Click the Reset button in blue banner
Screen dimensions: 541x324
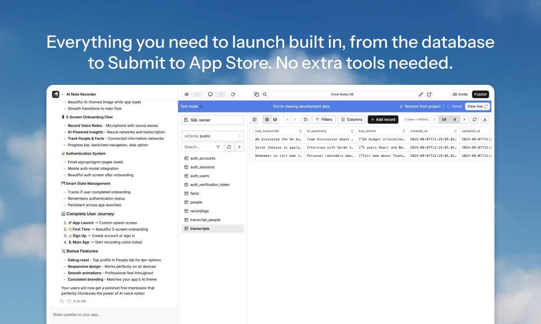pyautogui.click(x=455, y=107)
